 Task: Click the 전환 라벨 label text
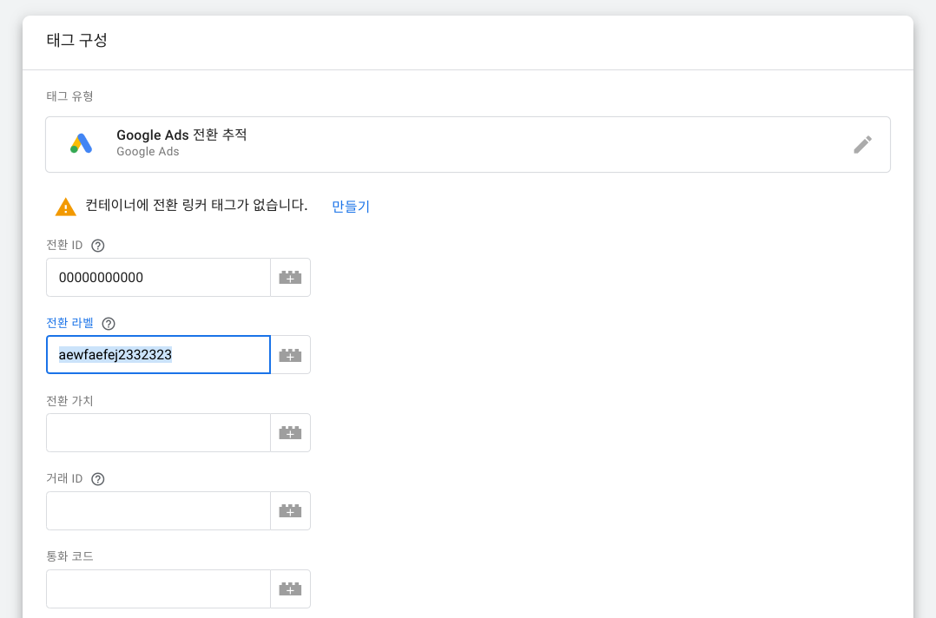pyautogui.click(x=69, y=323)
